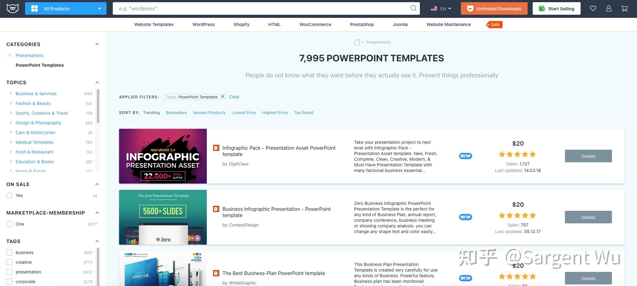Sort by Highest Price
The height and width of the screenshot is (286, 637).
pyautogui.click(x=275, y=112)
